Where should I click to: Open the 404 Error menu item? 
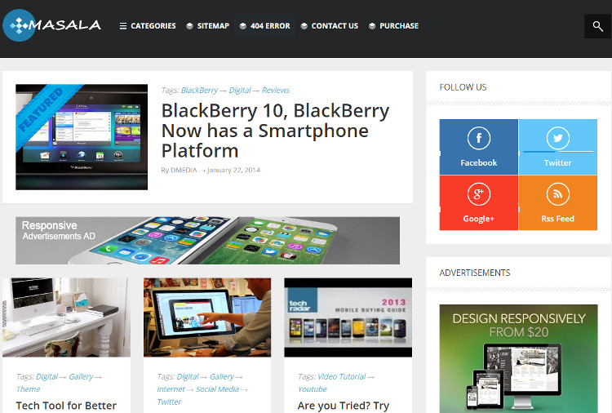(x=265, y=26)
